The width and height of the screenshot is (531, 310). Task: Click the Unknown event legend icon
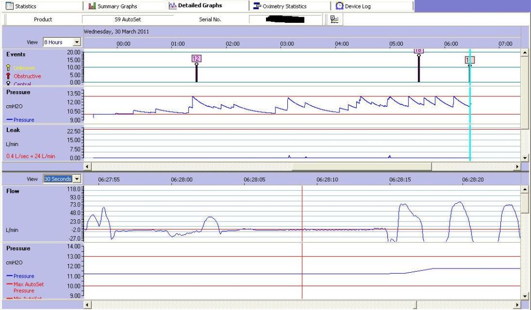[x=8, y=68]
